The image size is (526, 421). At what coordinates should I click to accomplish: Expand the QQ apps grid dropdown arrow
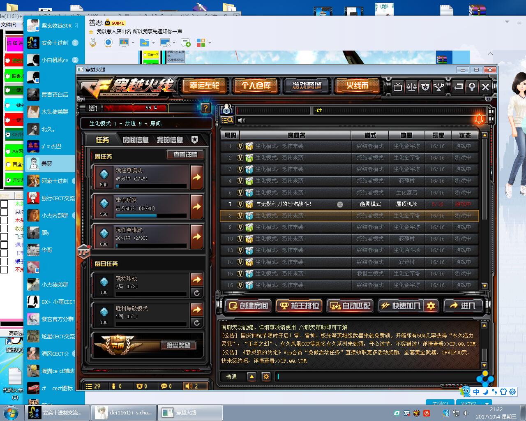click(210, 43)
